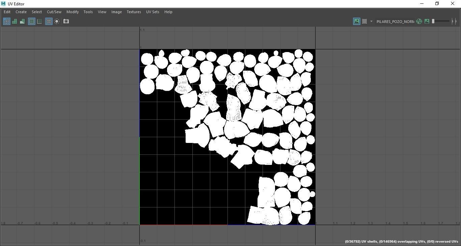Toggle the RGB channels display icon
The height and width of the screenshot is (246, 461).
(419, 21)
